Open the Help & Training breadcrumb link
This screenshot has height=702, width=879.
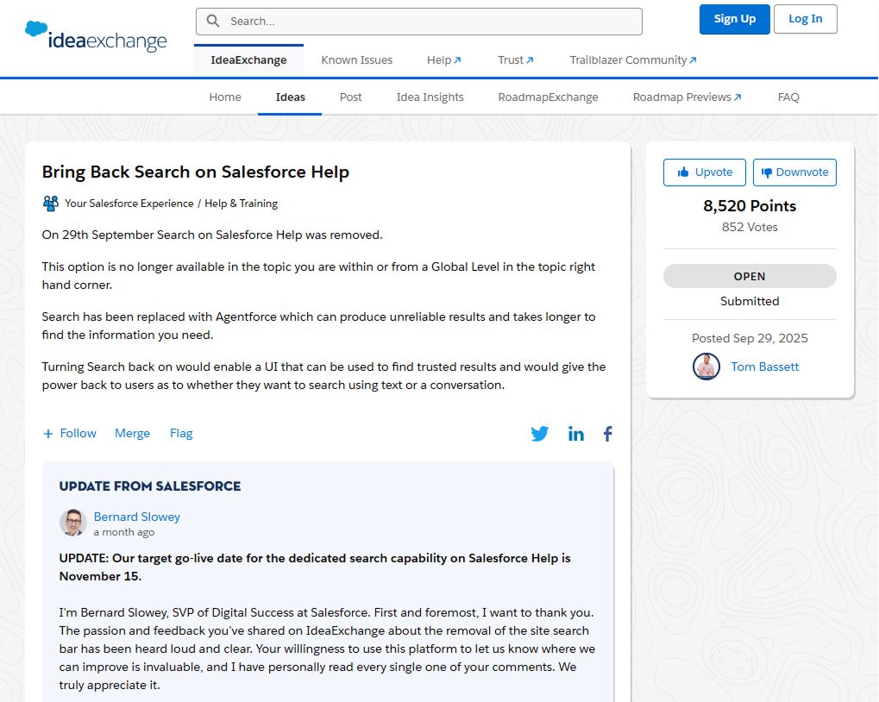(242, 203)
